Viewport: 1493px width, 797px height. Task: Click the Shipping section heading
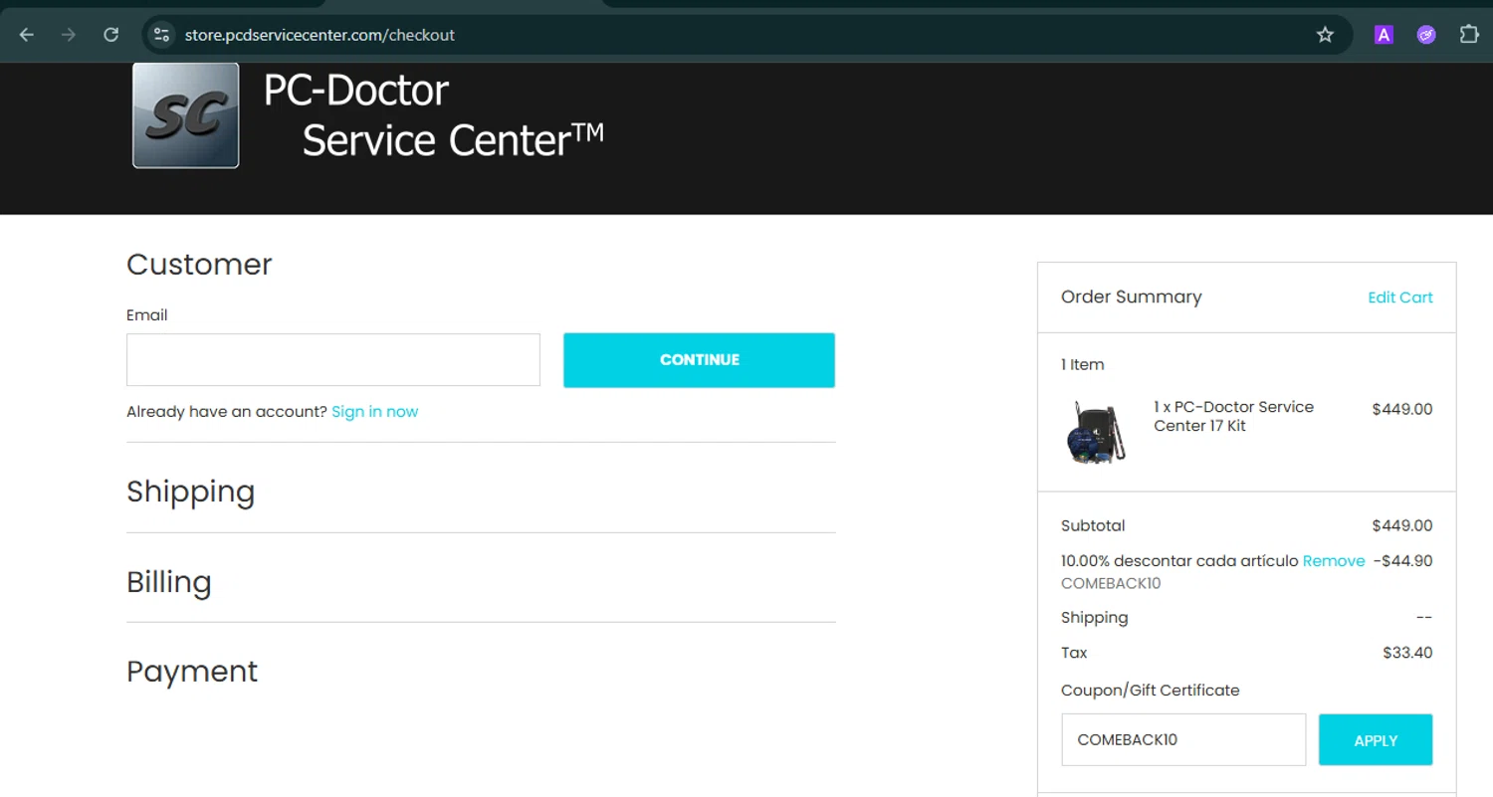[x=191, y=492]
